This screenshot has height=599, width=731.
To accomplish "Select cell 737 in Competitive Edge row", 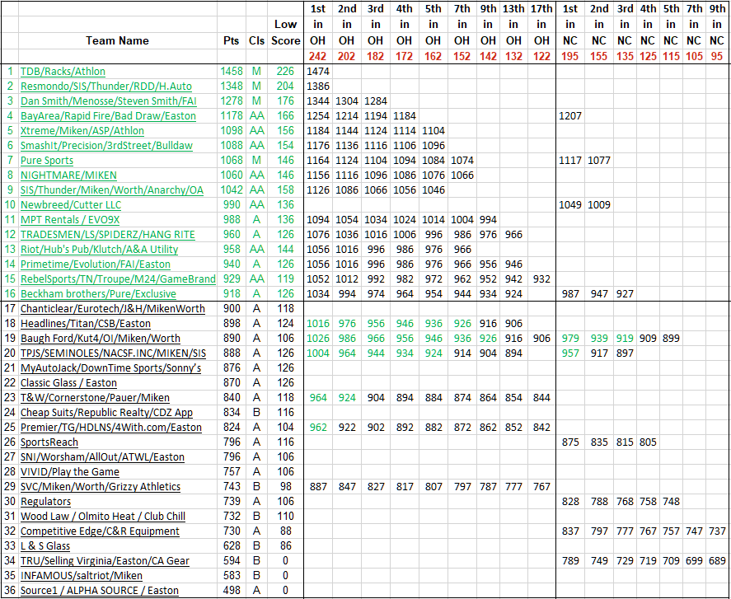I will click(717, 531).
